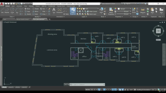Create a Group of objects

click(134, 10)
